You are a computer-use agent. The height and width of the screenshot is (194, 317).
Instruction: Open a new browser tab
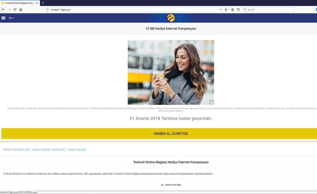(43, 3)
